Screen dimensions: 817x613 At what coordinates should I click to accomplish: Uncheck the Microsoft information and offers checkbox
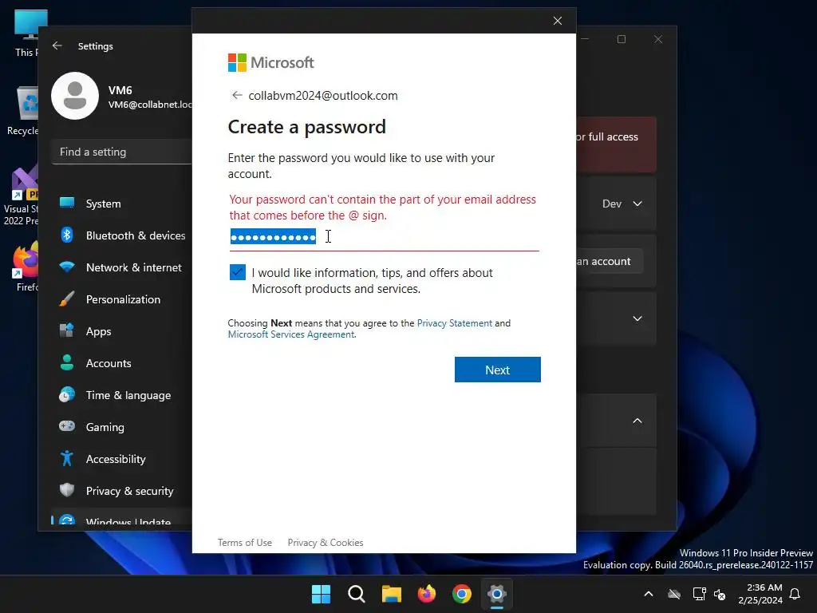pyautogui.click(x=238, y=272)
